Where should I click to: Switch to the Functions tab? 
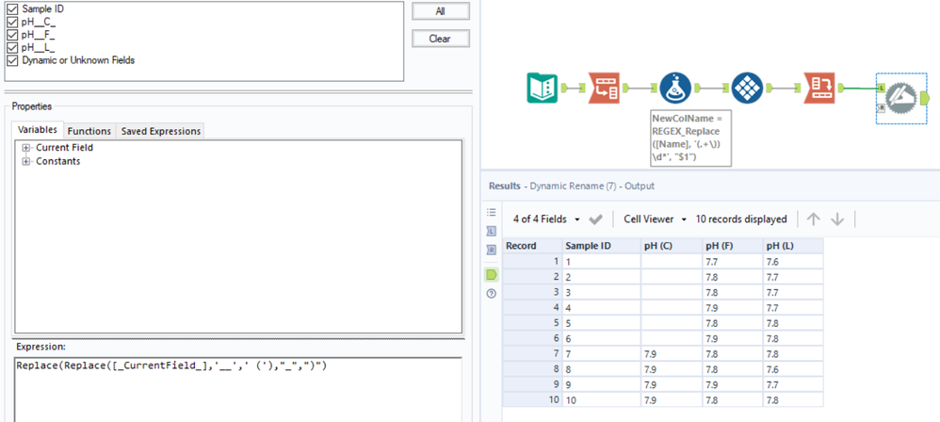[89, 131]
